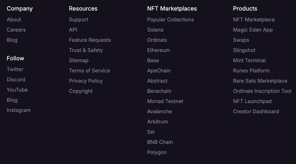This screenshot has height=164, width=296.
Task: Open the Creator Dashboard link
Action: click(x=256, y=111)
